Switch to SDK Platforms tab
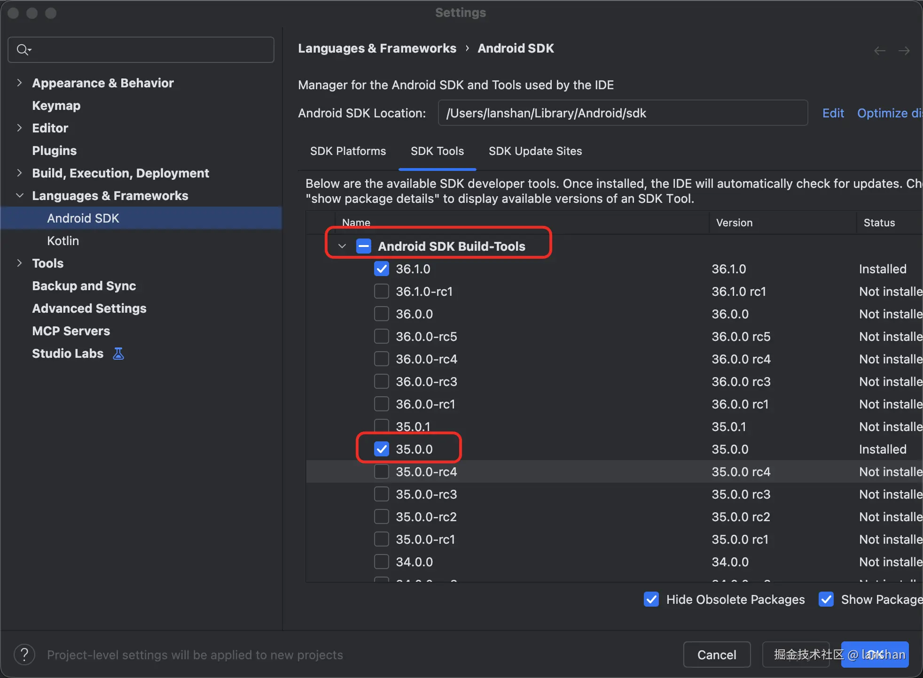Viewport: 923px width, 678px height. coord(348,151)
